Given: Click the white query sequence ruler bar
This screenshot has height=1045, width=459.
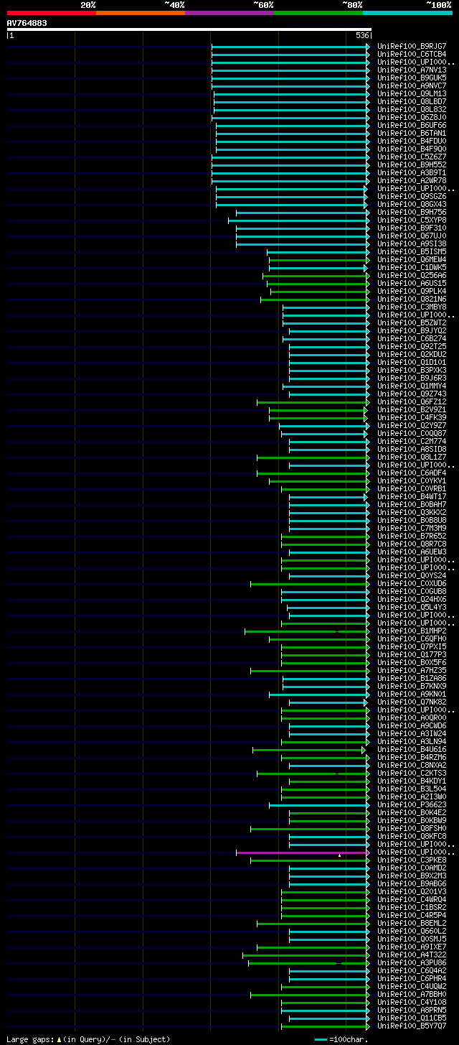Looking at the screenshot, I should pyautogui.click(x=189, y=29).
